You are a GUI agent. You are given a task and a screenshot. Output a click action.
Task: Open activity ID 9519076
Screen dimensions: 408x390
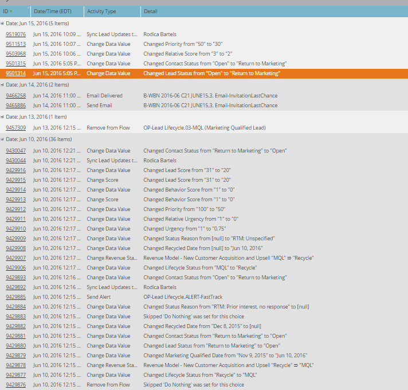click(16, 34)
